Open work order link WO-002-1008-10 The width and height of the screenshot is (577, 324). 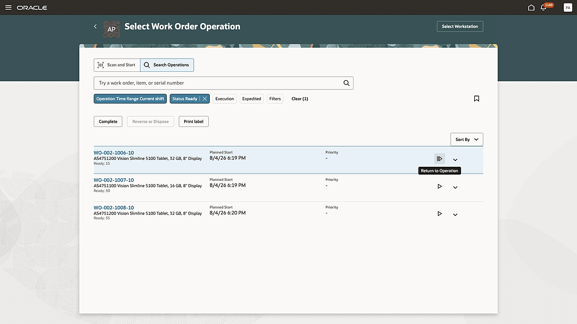coord(114,208)
